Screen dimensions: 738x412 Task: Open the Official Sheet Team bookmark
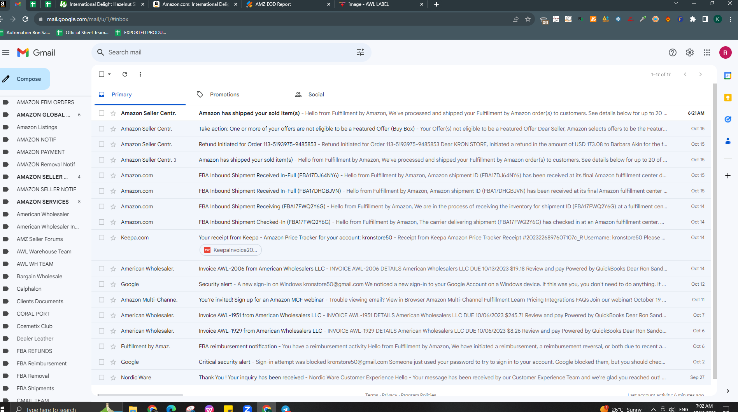click(82, 33)
